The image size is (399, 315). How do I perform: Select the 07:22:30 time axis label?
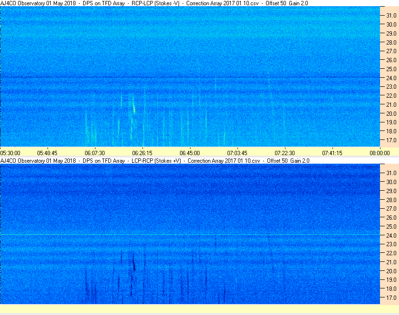coord(285,153)
